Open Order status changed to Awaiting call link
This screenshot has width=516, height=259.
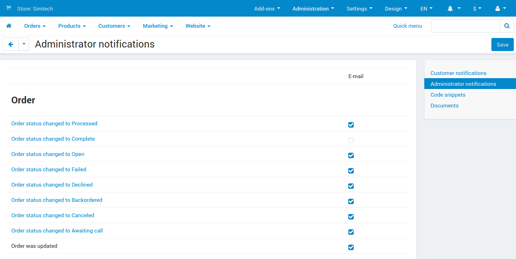pos(57,231)
